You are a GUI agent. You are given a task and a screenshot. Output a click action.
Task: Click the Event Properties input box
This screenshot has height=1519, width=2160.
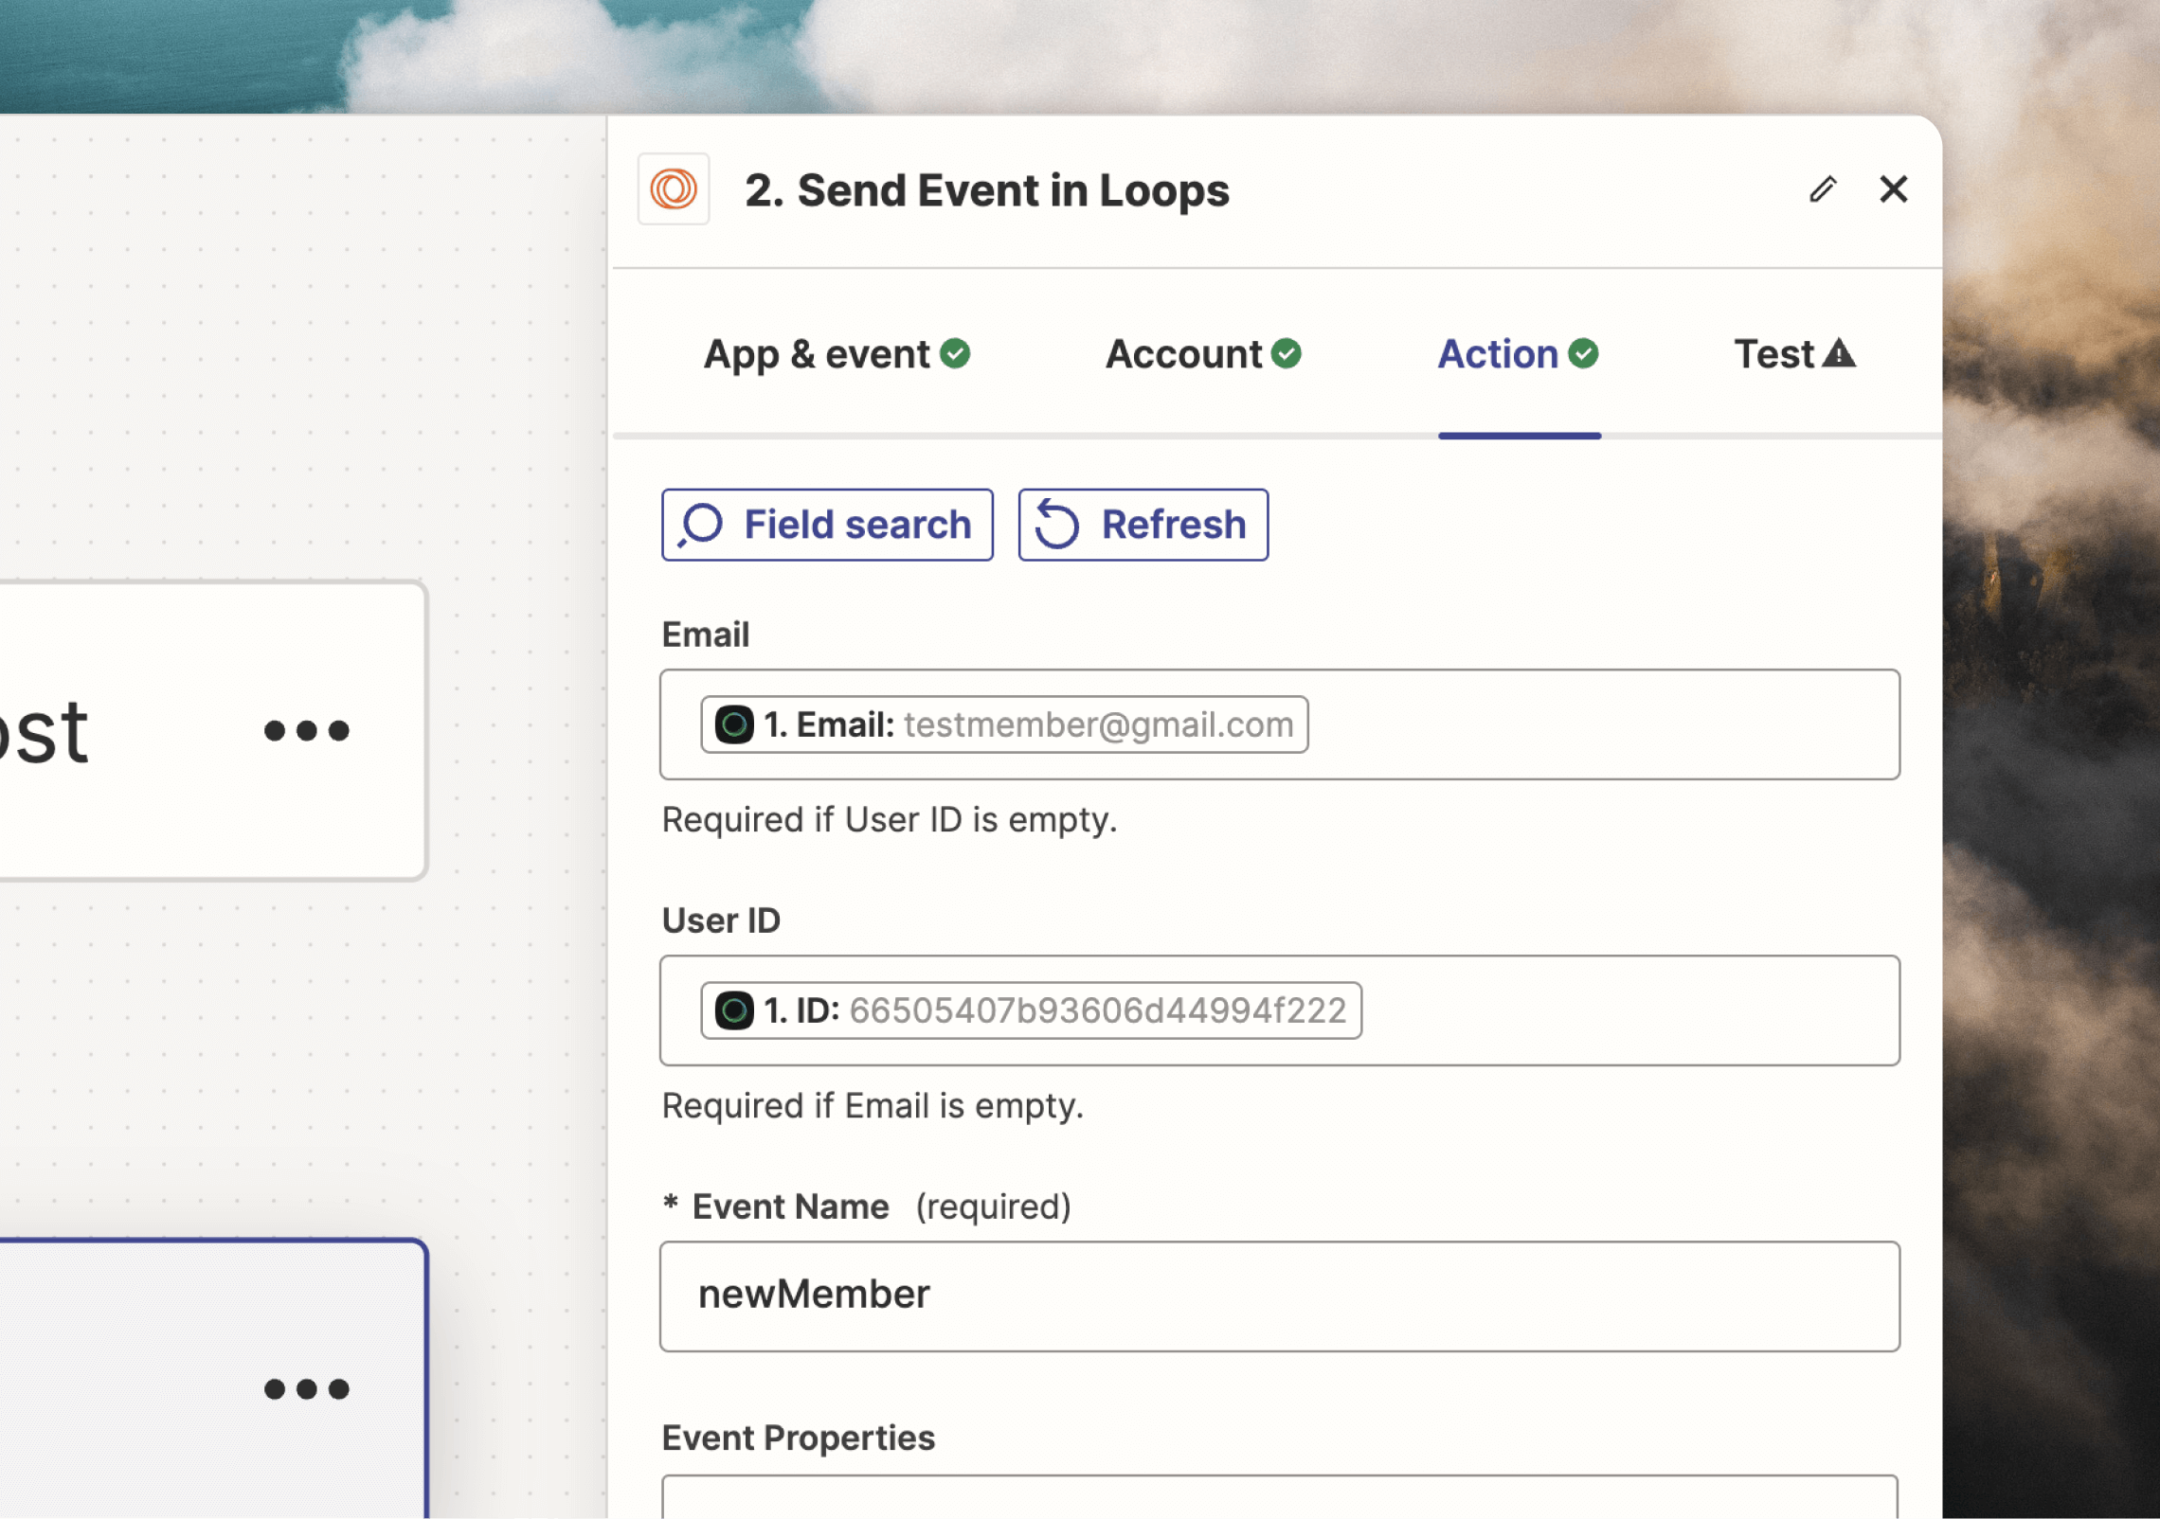coord(1280,1496)
